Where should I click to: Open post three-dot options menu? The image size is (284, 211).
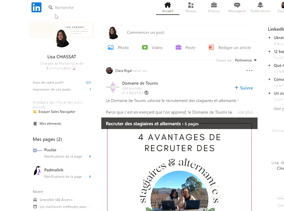point(249,71)
